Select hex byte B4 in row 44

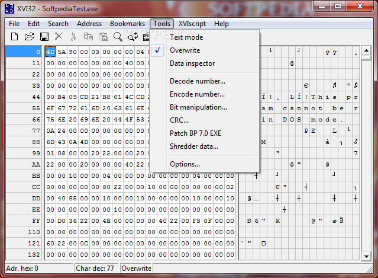click(62, 97)
